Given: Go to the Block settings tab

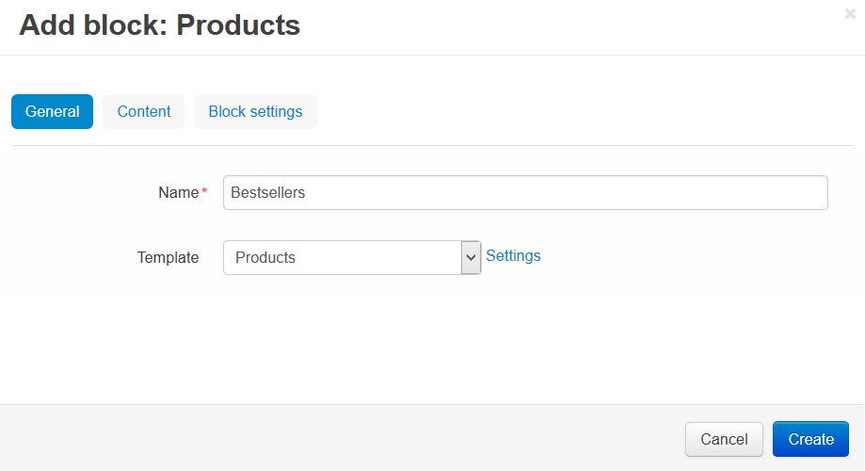Looking at the screenshot, I should pyautogui.click(x=255, y=111).
